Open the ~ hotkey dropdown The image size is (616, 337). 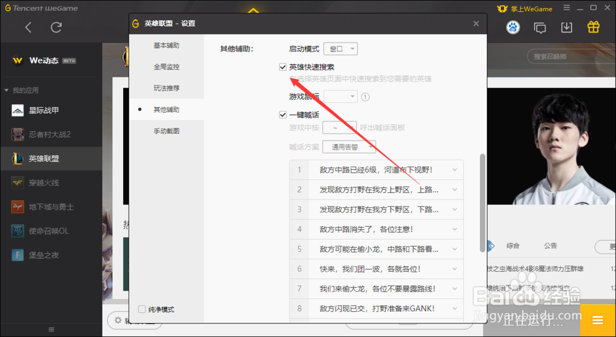coord(339,128)
